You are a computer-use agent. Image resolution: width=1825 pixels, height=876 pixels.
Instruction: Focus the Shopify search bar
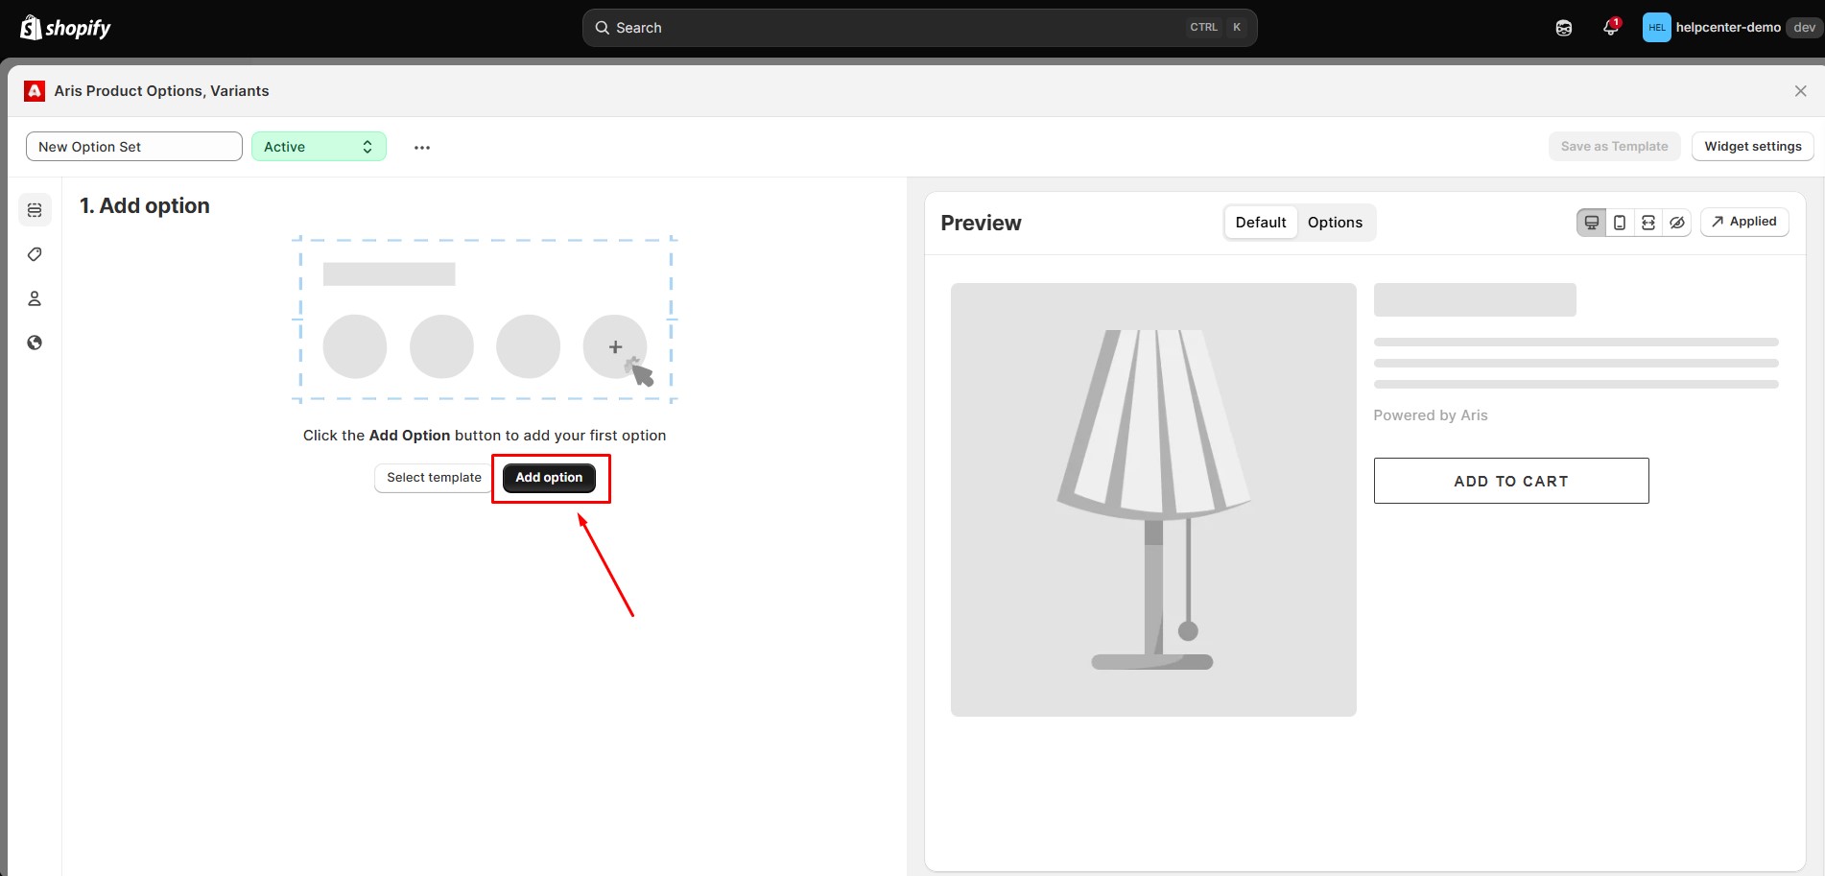pos(919,28)
